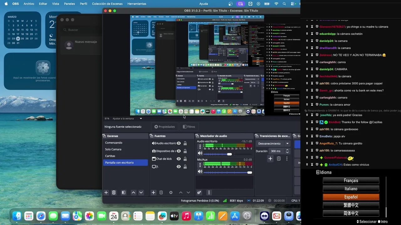Select Pantalla con escritorio scene
The width and height of the screenshot is (401, 225).
click(x=125, y=162)
